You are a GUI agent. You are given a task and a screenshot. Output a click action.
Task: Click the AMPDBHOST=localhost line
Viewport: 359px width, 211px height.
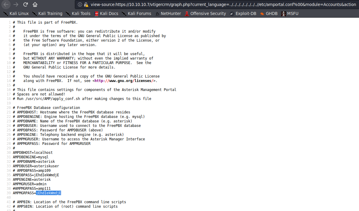click(33, 153)
